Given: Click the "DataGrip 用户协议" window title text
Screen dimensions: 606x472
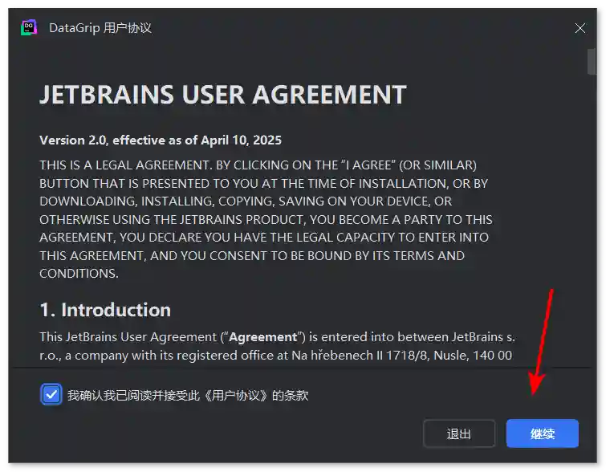Looking at the screenshot, I should point(100,28).
